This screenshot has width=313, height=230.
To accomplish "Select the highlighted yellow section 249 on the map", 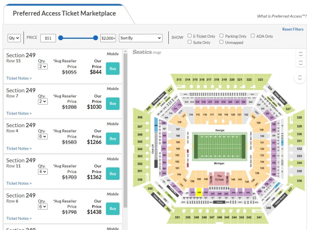I will [x=199, y=192].
